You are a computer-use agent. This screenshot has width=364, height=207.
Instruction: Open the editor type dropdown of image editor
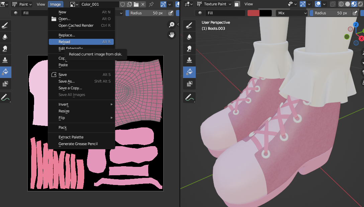click(x=4, y=4)
